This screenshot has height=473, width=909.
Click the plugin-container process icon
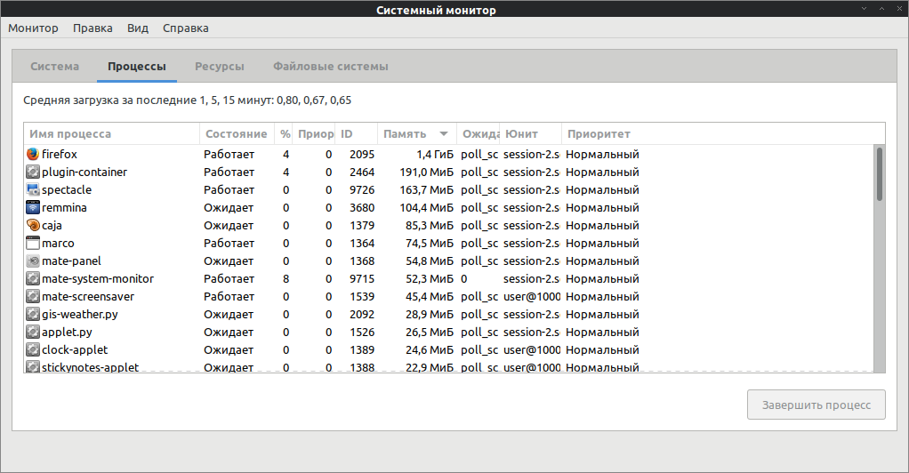click(x=33, y=172)
